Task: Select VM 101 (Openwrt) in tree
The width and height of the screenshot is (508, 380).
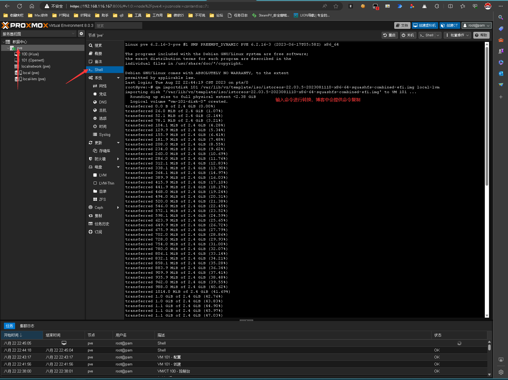Action: pyautogui.click(x=33, y=60)
